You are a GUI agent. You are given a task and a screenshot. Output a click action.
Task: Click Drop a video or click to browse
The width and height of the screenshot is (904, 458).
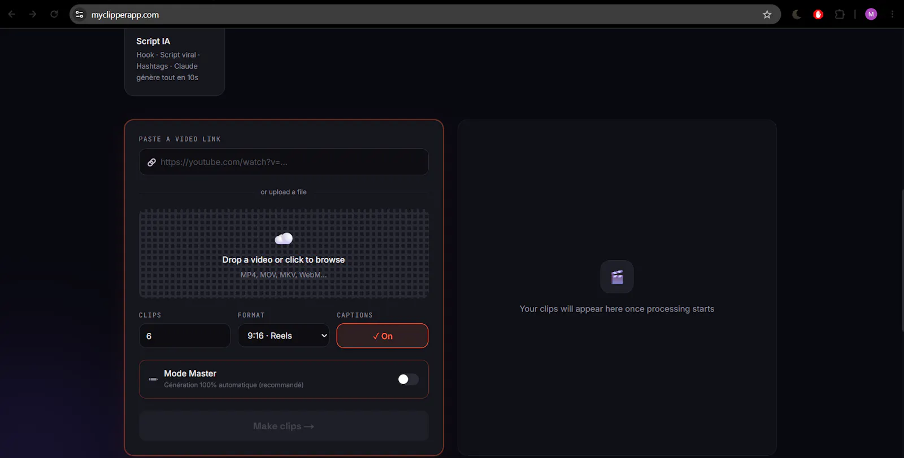284,259
